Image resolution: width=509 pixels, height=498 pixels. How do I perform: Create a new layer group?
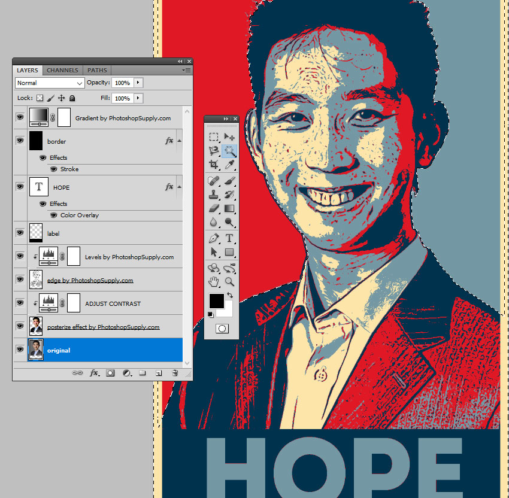(142, 373)
